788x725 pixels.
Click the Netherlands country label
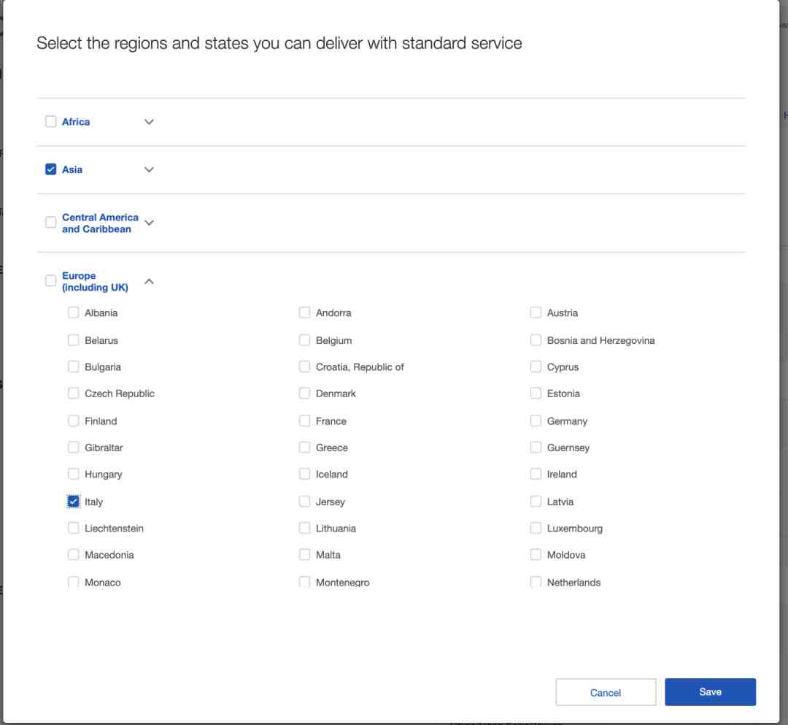(x=574, y=582)
